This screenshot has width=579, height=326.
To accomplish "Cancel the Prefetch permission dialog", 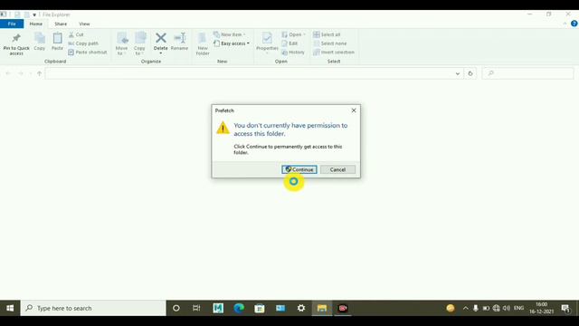I will pyautogui.click(x=337, y=169).
